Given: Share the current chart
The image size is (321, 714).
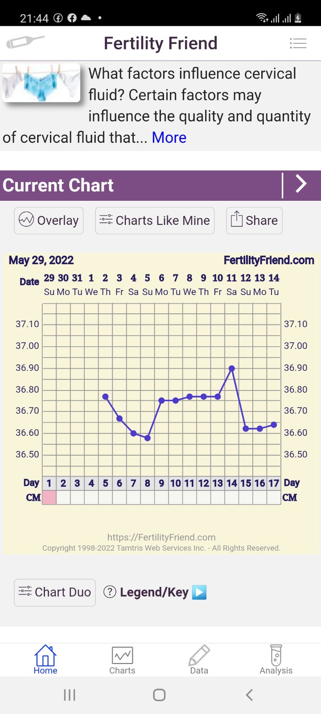Looking at the screenshot, I should [x=254, y=220].
